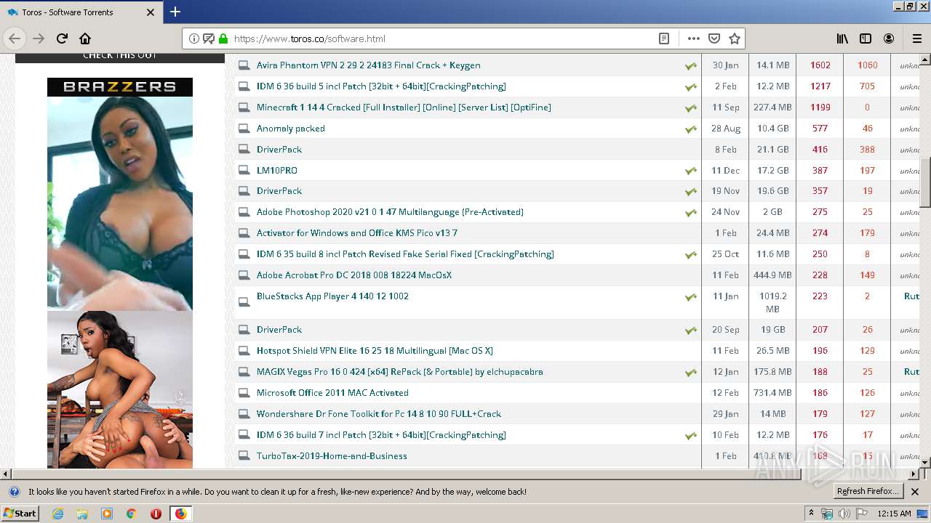Open the LM10PRO torrent link
The image size is (931, 523).
coord(277,171)
